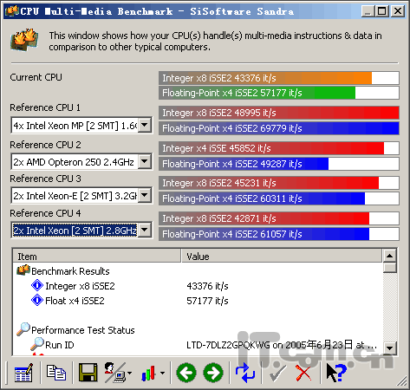Click the Reference CPU 1 Integer 48995 bar
Viewport: 410px width, 390px height.
click(279, 113)
